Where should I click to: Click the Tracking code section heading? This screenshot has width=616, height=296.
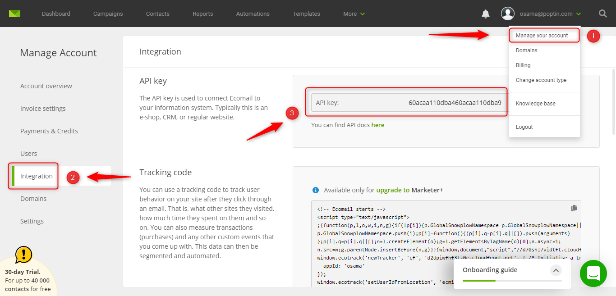click(165, 172)
